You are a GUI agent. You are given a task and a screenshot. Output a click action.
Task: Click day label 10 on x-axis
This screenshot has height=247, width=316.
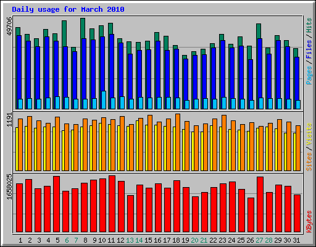click(102, 240)
